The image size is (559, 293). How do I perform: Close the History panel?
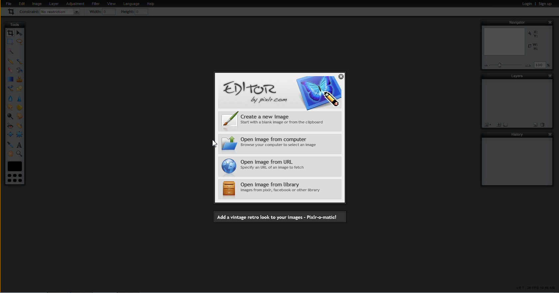coord(550,134)
